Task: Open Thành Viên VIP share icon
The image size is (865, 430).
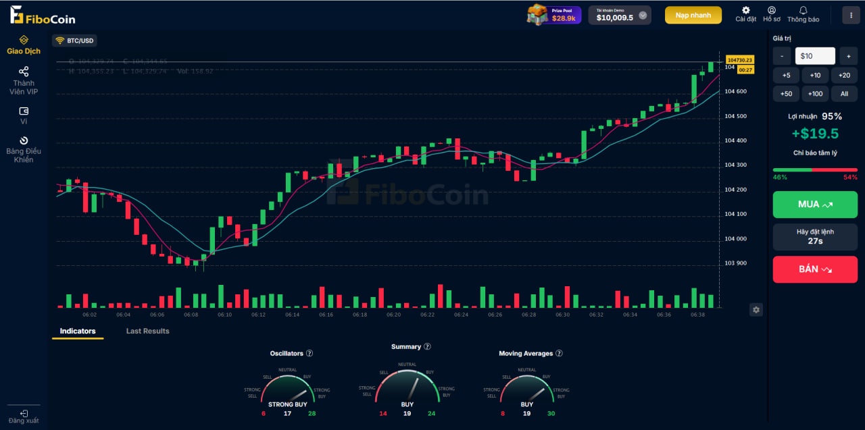Action: click(24, 72)
